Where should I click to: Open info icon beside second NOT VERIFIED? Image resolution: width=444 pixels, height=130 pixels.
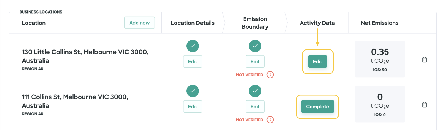coord(270,120)
